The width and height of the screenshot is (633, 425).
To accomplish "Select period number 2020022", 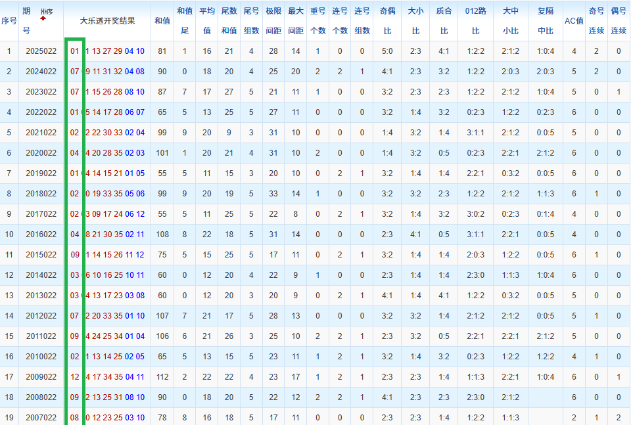I will [x=41, y=153].
